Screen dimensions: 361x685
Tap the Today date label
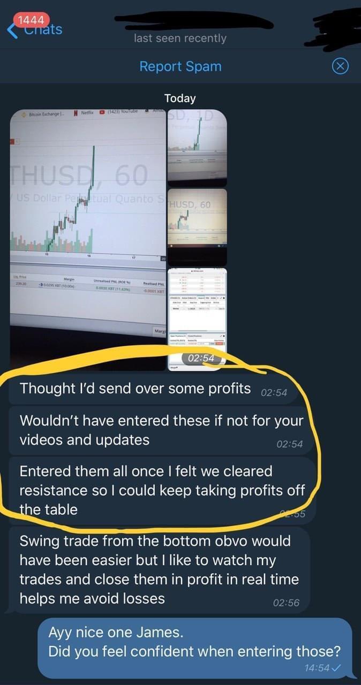pos(180,98)
